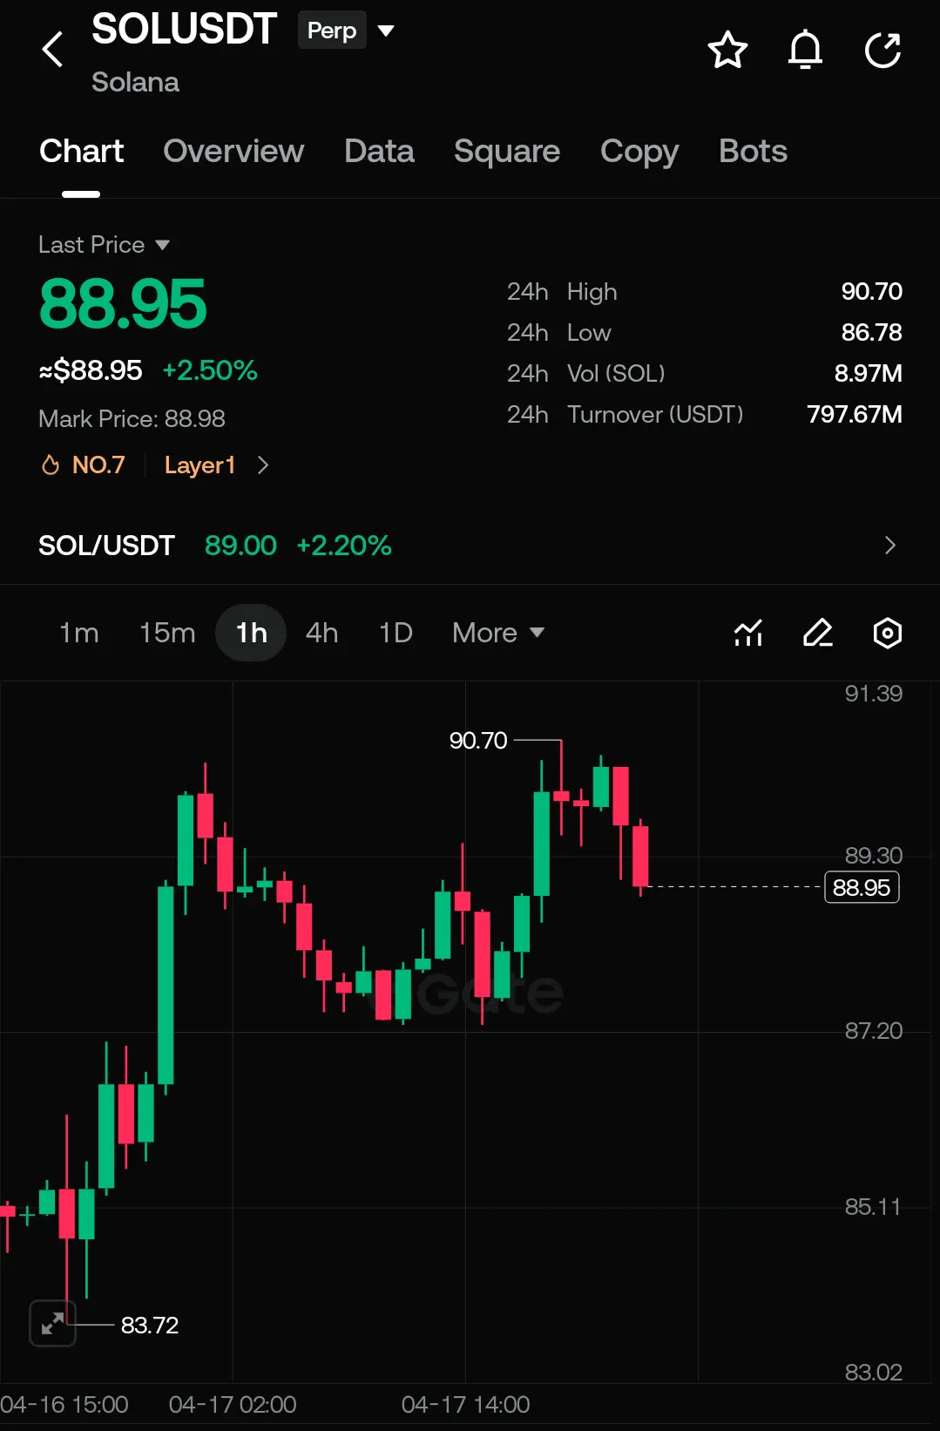The height and width of the screenshot is (1431, 940).
Task: Switch to the Overview tab
Action: coord(233,152)
